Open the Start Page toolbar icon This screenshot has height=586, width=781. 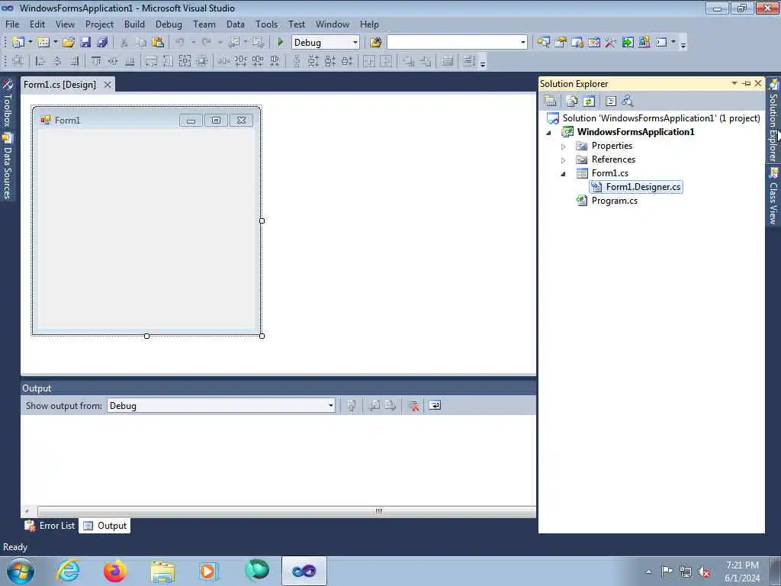click(x=627, y=43)
